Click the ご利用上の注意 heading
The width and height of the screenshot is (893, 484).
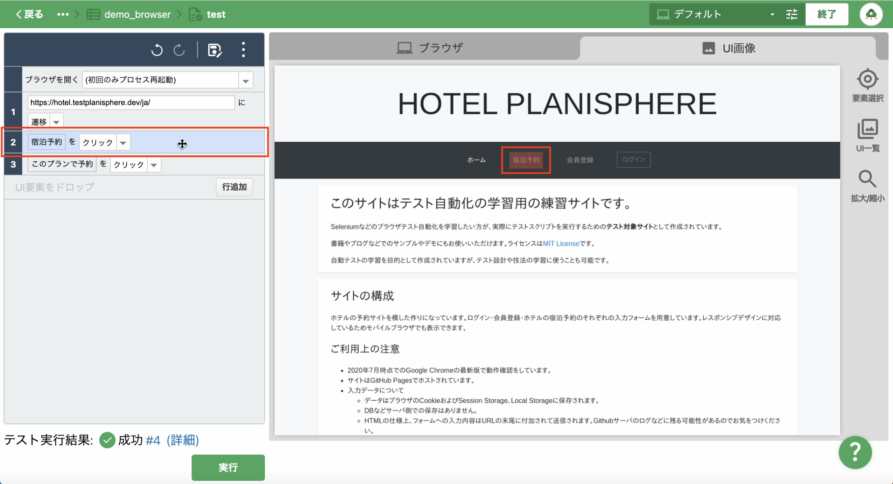pos(365,349)
